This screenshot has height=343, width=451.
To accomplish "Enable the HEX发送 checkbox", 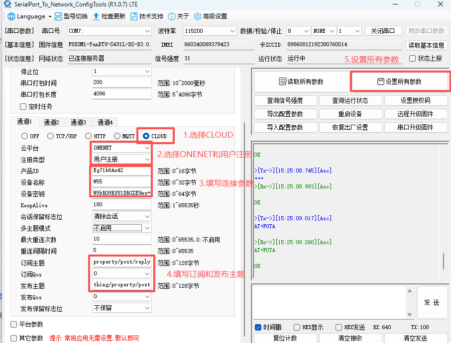I will [339, 327].
